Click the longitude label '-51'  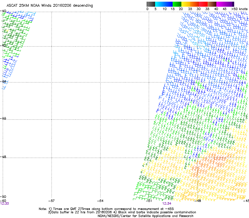pos(149,201)
